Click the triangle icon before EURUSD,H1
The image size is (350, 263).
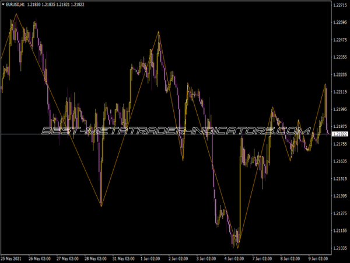point(3,5)
